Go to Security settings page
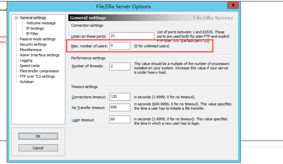 pyautogui.click(x=33, y=44)
